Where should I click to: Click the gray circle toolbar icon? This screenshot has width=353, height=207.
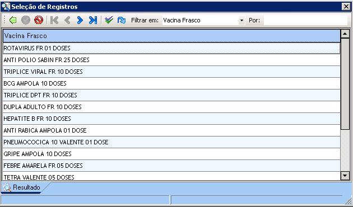[x=26, y=21]
